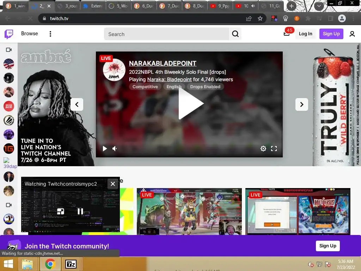Viewport: 361px width, 271px height.
Task: Pause the mini player stream
Action: [x=80, y=211]
